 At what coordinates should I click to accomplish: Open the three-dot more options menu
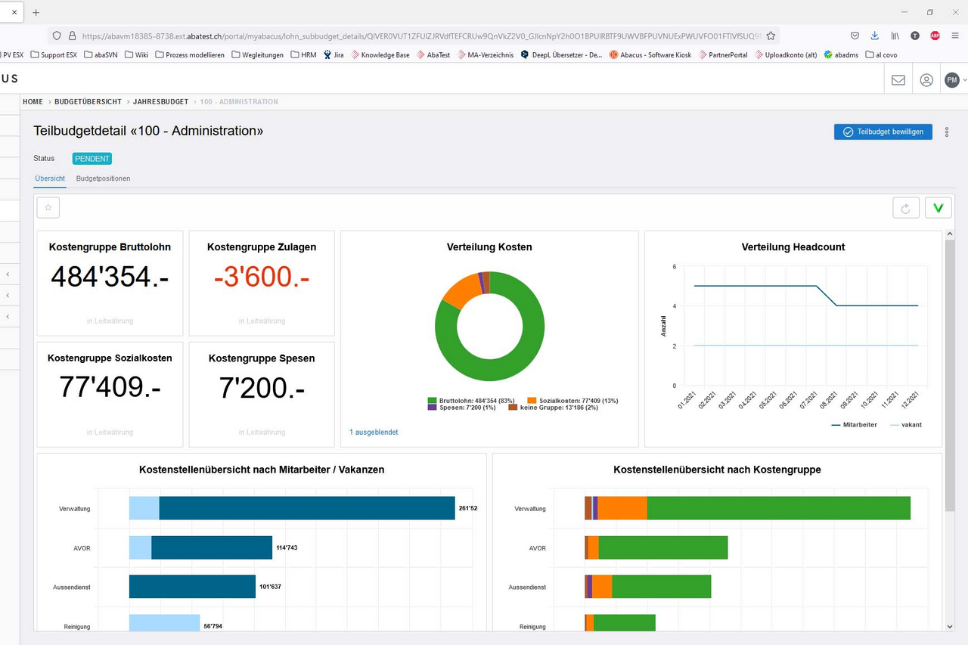(946, 132)
